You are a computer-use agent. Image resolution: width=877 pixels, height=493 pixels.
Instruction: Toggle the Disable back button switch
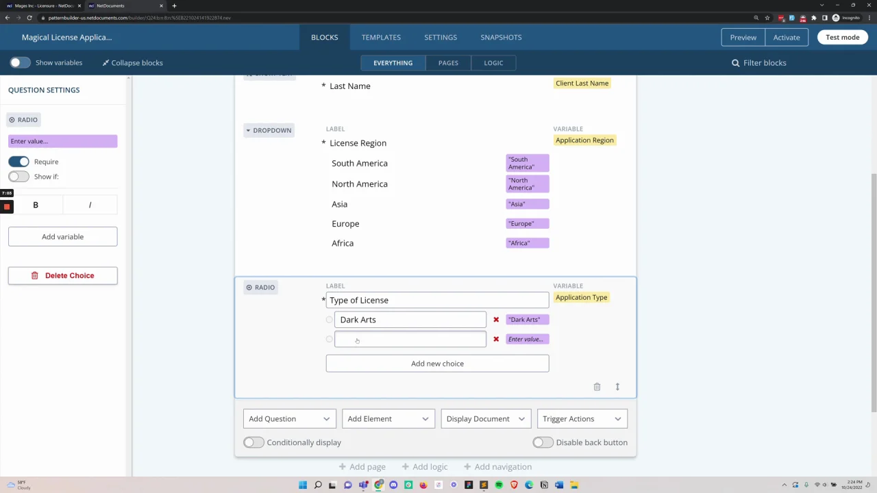coord(543,442)
